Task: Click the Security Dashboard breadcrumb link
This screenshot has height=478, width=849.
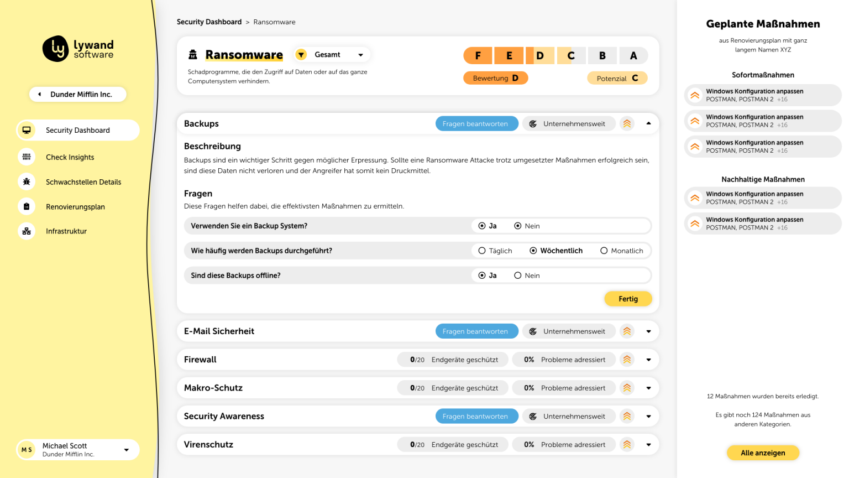Action: point(209,22)
